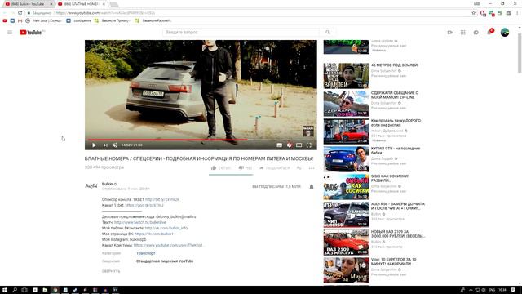
Task: Reload the page
Action: (x=20, y=13)
